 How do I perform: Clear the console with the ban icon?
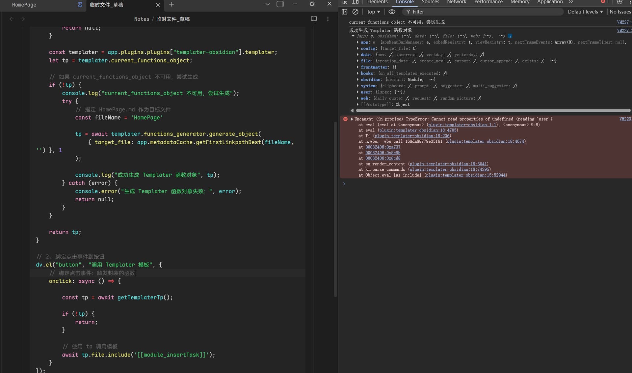pos(355,12)
